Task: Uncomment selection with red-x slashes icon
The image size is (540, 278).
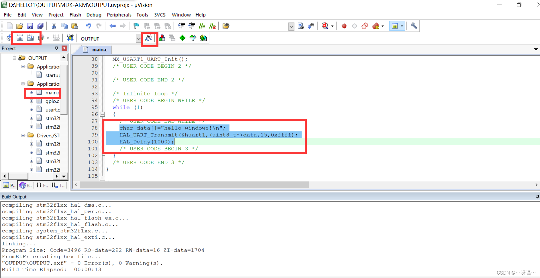Action: [x=212, y=26]
